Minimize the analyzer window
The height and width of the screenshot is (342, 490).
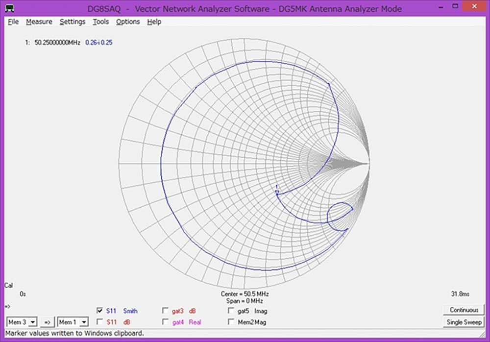point(441,7)
